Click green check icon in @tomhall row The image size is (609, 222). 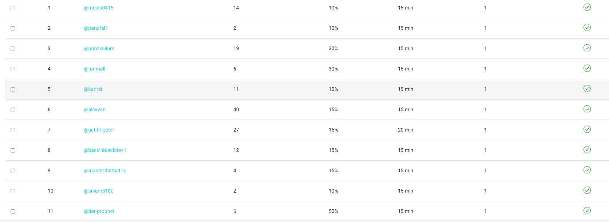click(587, 68)
